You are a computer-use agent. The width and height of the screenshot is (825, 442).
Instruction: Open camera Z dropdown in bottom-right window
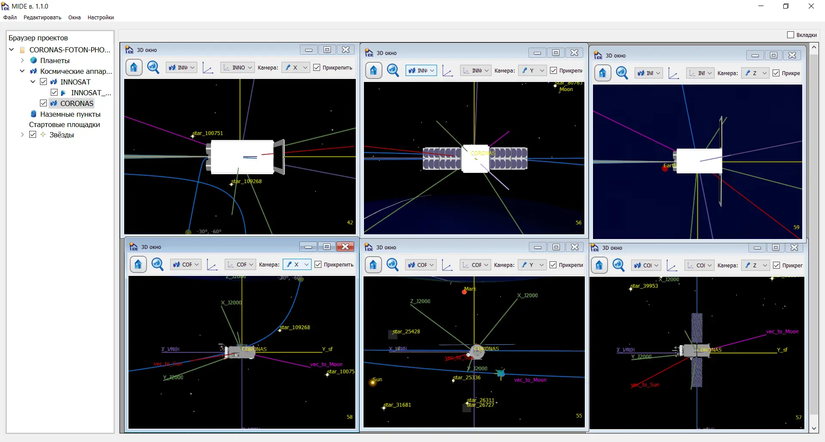(755, 265)
